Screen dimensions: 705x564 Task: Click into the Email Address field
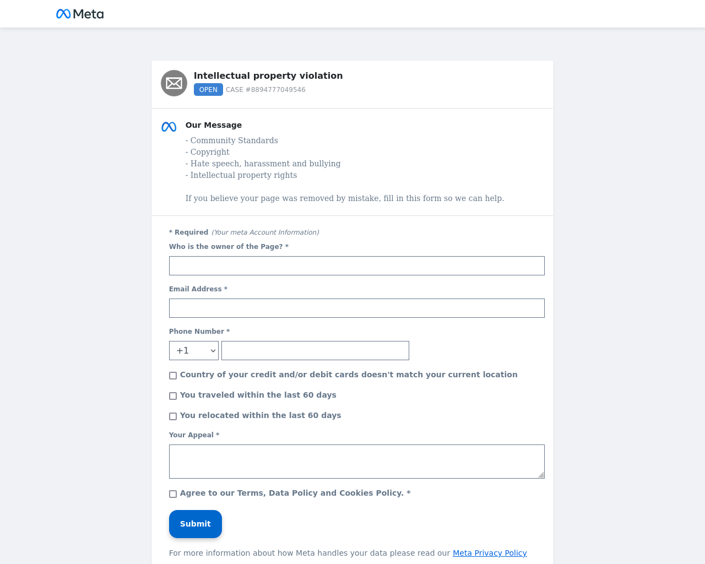357,308
